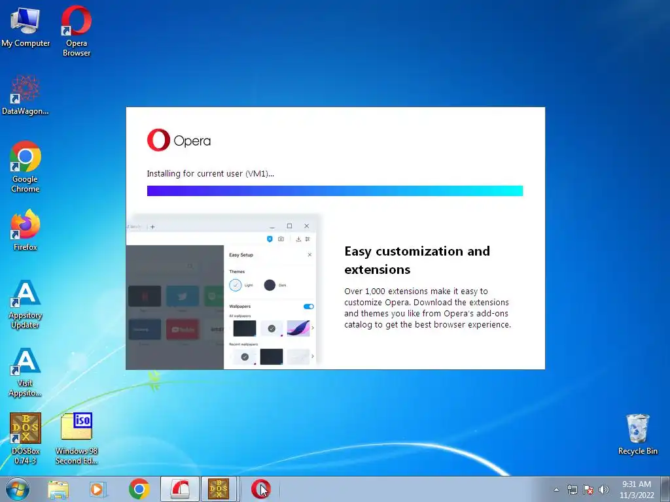Open the network status tray icon
The height and width of the screenshot is (502, 670).
tap(572, 490)
